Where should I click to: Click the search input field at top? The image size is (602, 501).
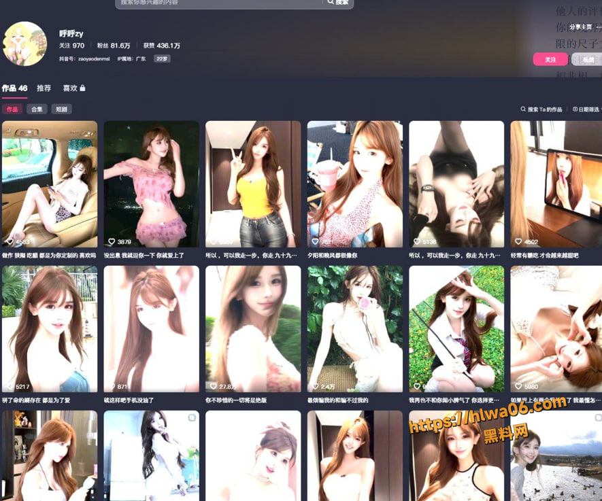click(x=219, y=3)
